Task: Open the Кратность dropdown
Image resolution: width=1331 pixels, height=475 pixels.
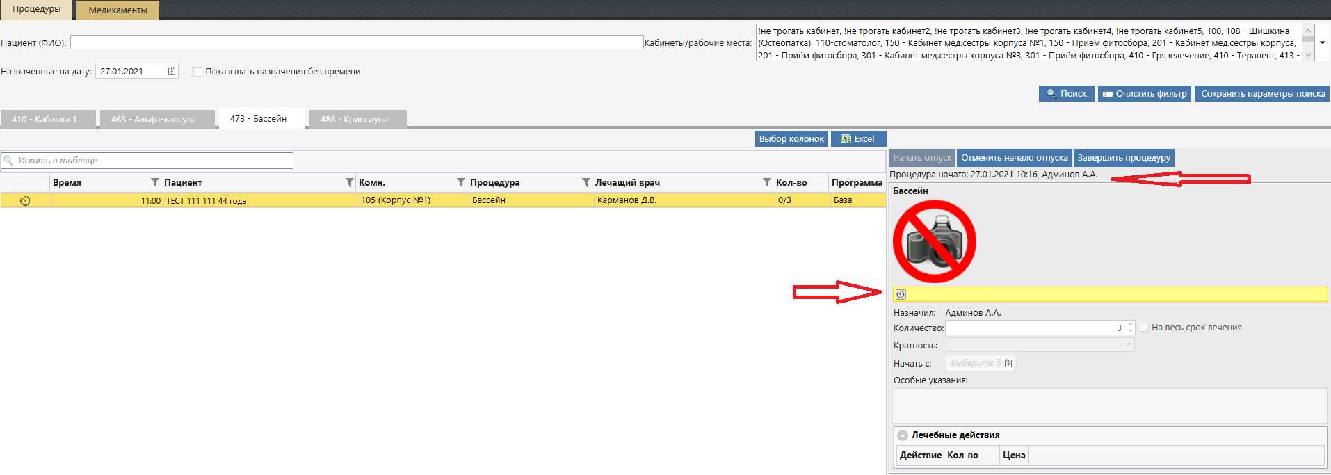Action: tap(1127, 345)
